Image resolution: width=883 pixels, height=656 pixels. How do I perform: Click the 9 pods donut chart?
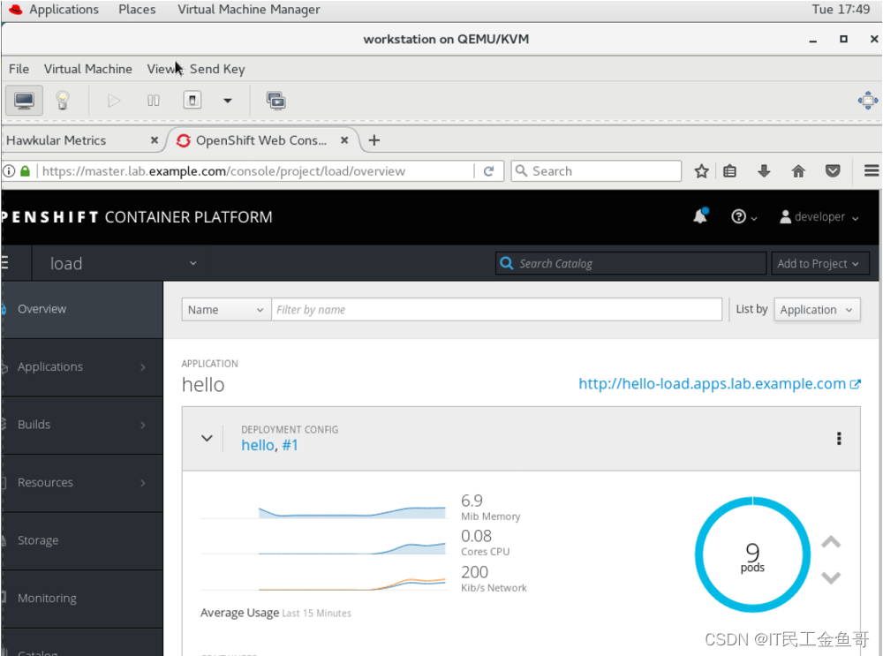(752, 554)
